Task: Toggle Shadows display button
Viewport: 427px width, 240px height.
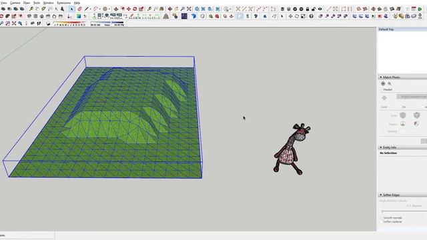Action: pos(48,24)
